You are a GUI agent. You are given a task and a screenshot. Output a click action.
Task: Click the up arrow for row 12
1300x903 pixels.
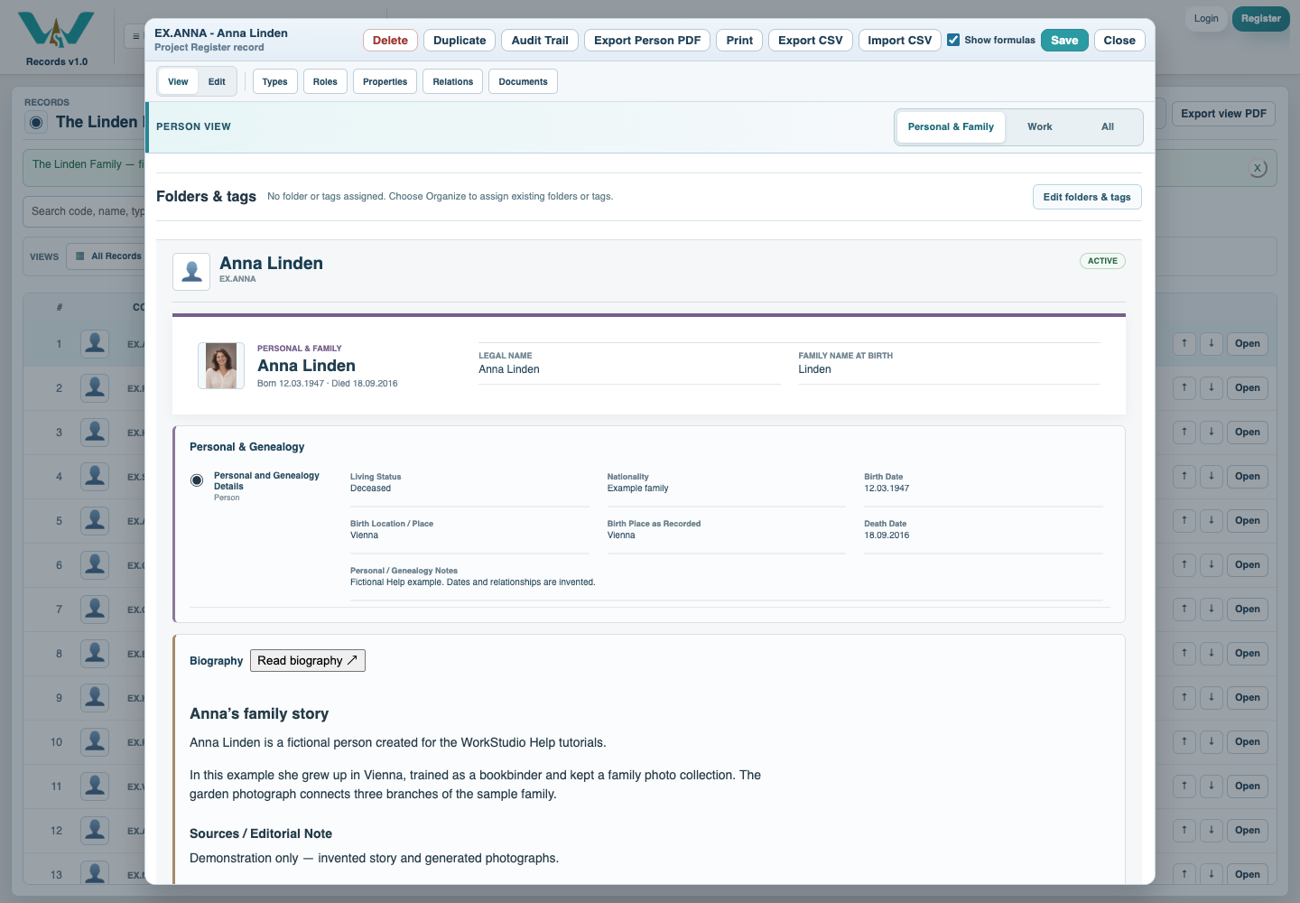[1184, 831]
